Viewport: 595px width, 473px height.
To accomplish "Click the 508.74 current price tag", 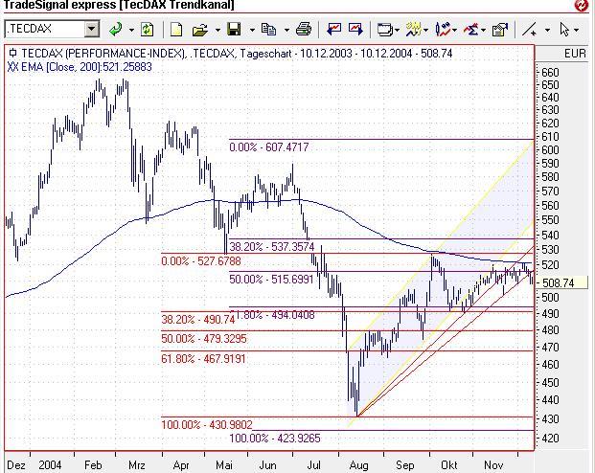I will pyautogui.click(x=561, y=282).
